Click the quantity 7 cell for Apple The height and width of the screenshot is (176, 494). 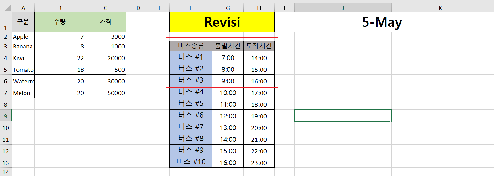point(60,37)
